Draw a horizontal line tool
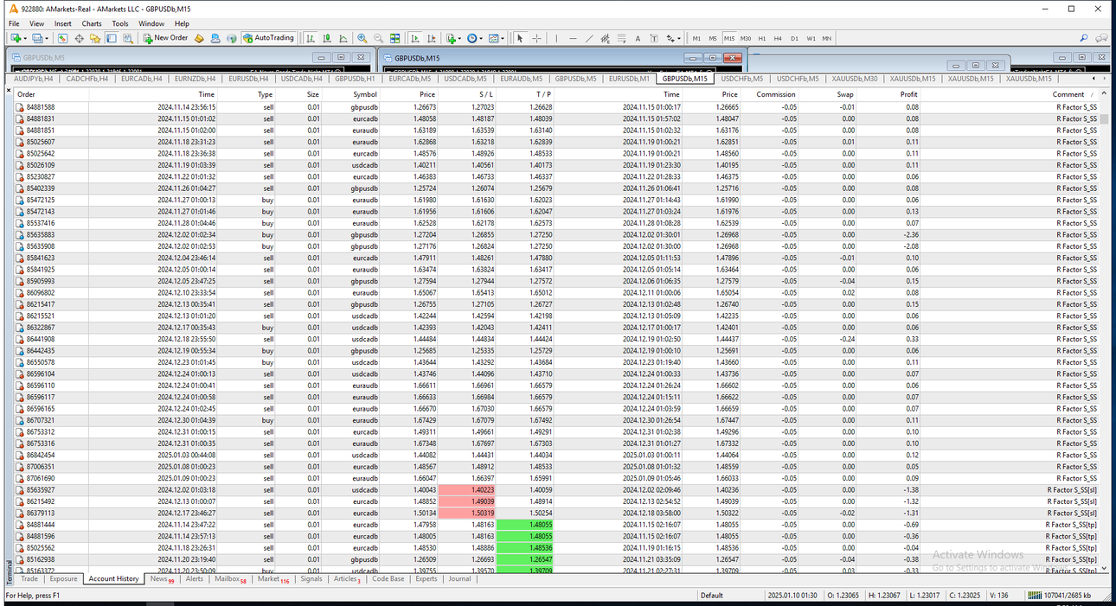This screenshot has height=606, width=1116. pos(573,38)
